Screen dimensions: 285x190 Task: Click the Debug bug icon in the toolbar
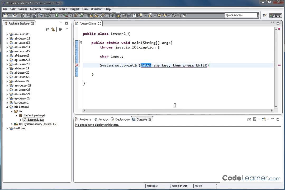click(47, 16)
